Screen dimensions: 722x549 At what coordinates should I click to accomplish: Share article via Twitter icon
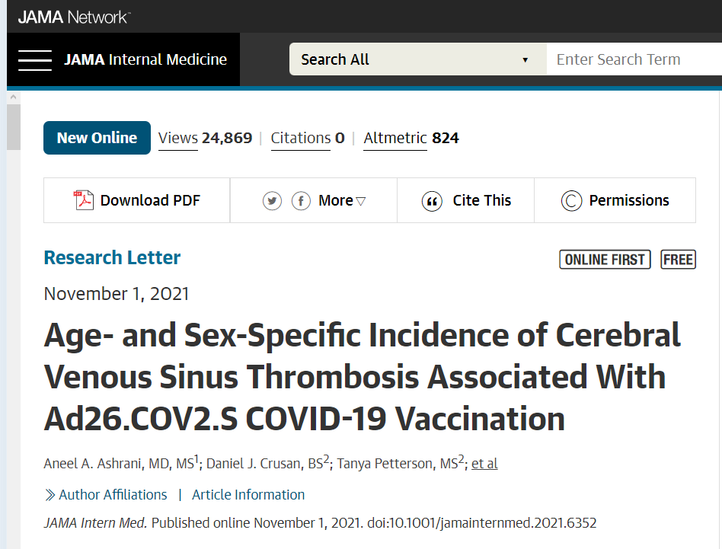click(x=272, y=201)
